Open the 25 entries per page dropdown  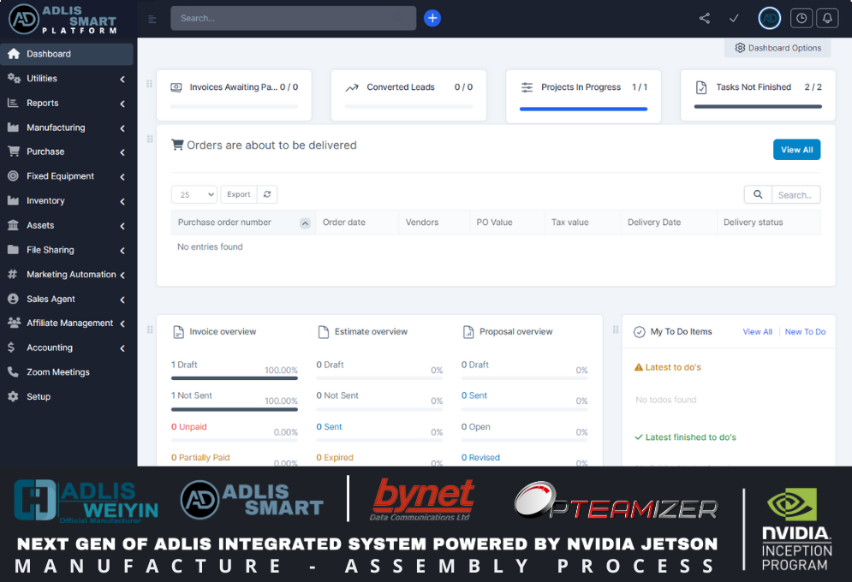pos(194,194)
